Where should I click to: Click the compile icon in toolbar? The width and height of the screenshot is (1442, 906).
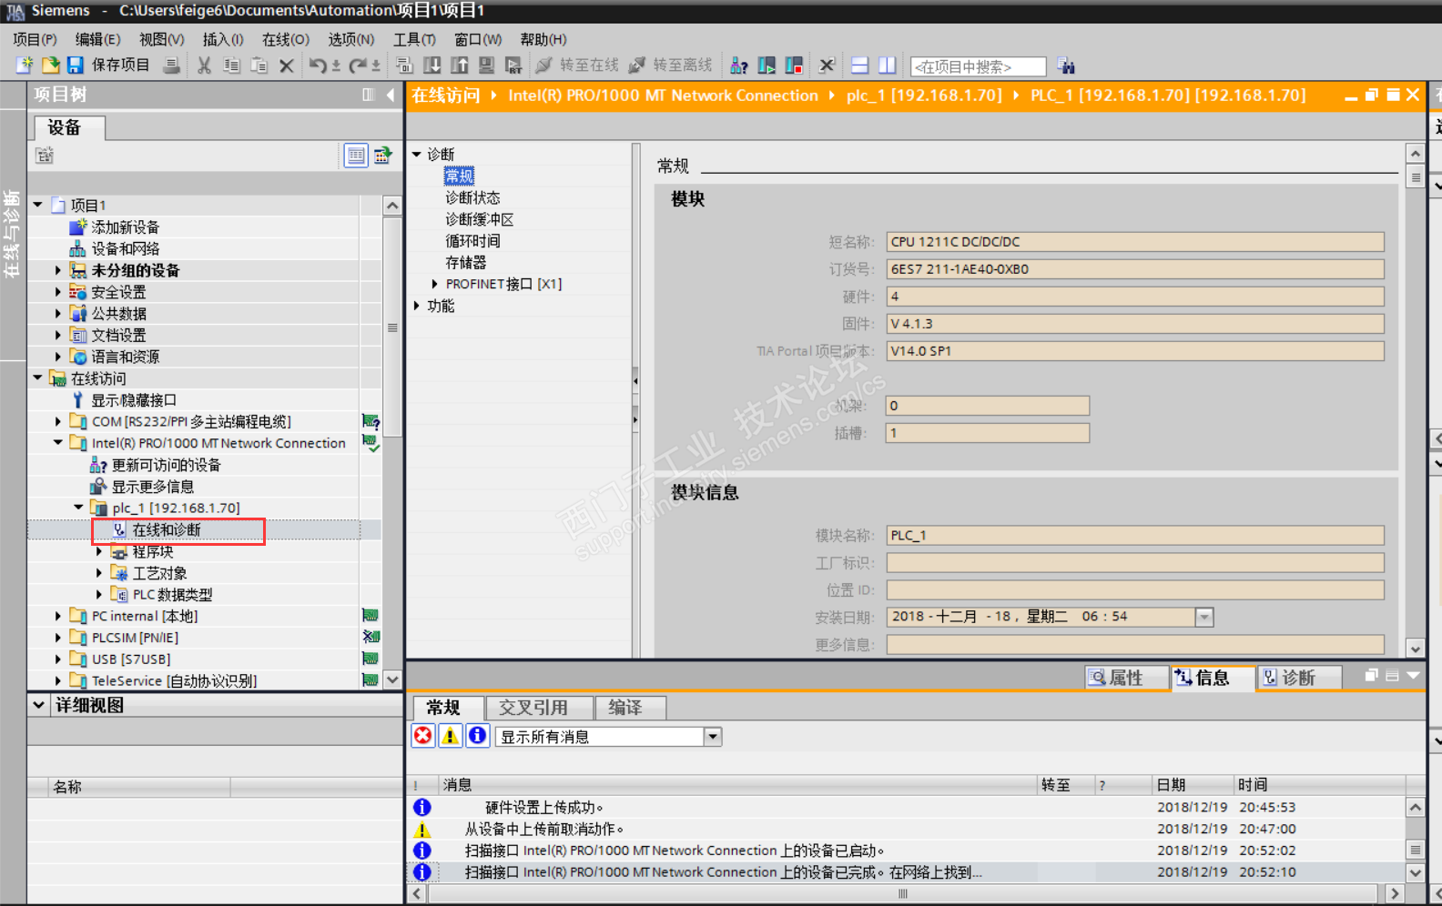click(x=405, y=65)
